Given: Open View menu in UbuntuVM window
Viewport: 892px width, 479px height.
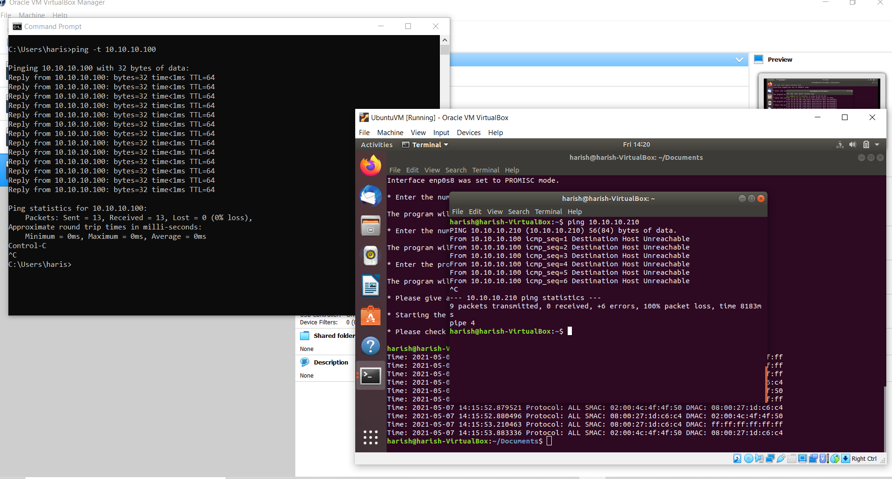Looking at the screenshot, I should pos(418,133).
